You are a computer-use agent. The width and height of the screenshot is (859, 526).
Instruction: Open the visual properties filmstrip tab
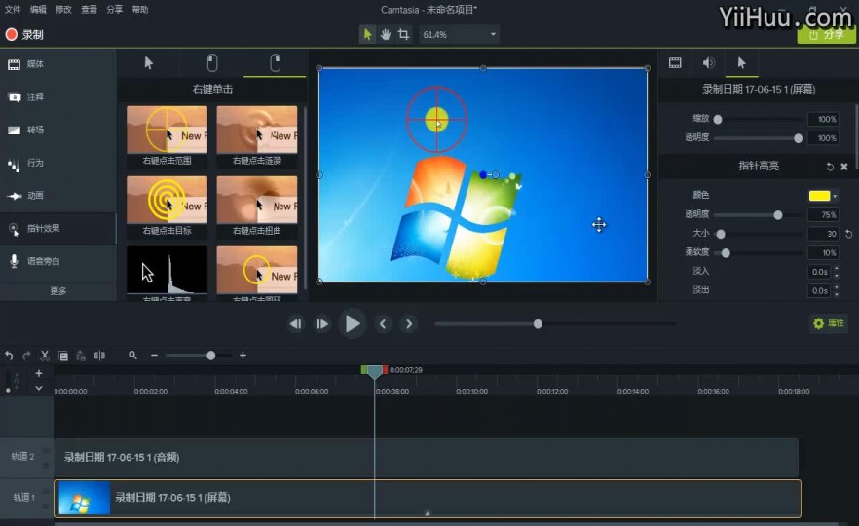(675, 63)
